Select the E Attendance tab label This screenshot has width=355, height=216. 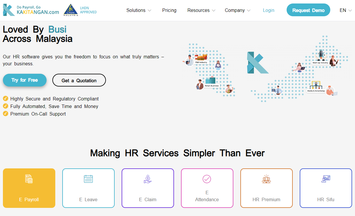pyautogui.click(x=207, y=196)
